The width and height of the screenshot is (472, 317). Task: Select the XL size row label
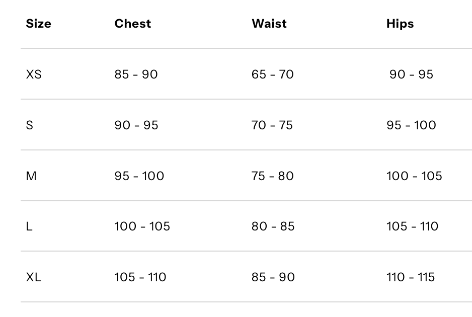[x=34, y=277]
